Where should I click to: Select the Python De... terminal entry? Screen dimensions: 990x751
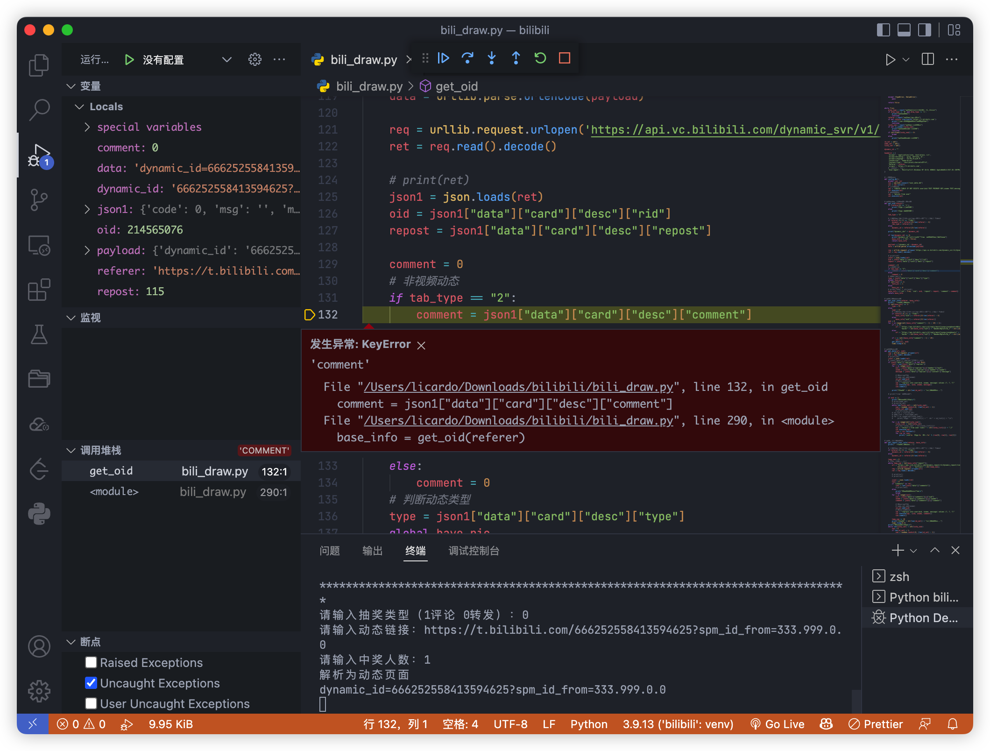[916, 618]
